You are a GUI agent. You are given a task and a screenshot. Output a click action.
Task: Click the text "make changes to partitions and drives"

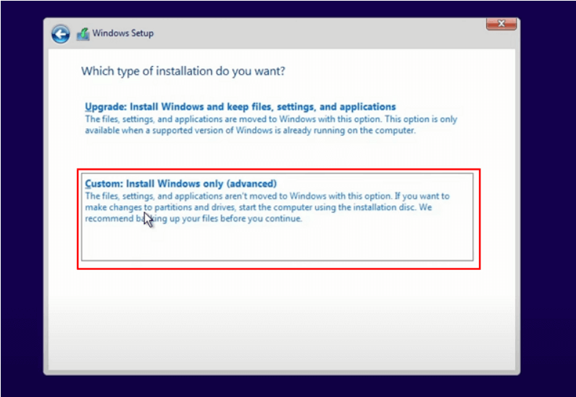click(x=168, y=208)
